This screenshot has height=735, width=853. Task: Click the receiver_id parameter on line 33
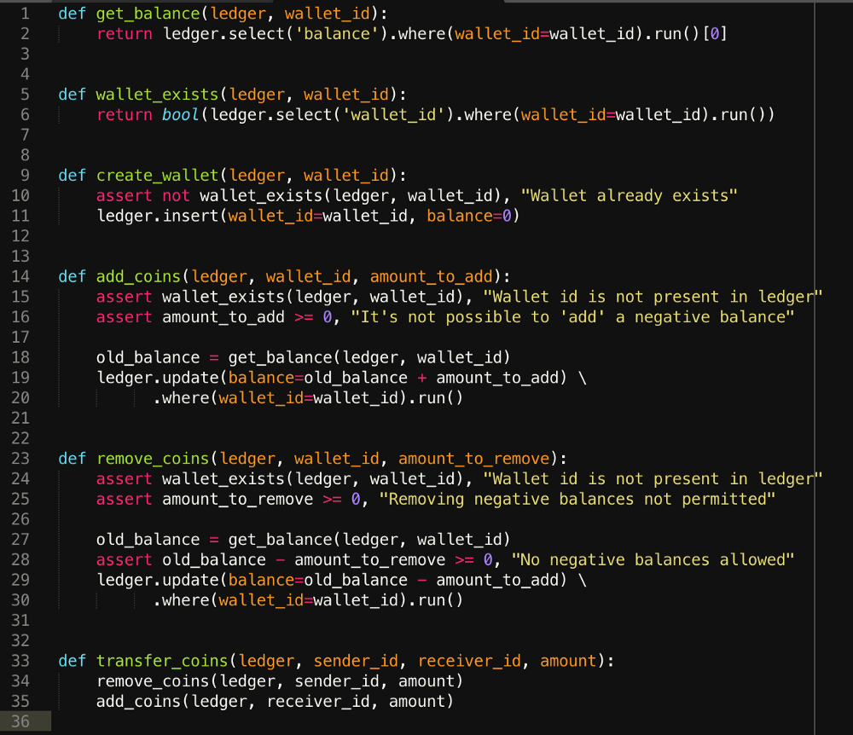coord(469,661)
